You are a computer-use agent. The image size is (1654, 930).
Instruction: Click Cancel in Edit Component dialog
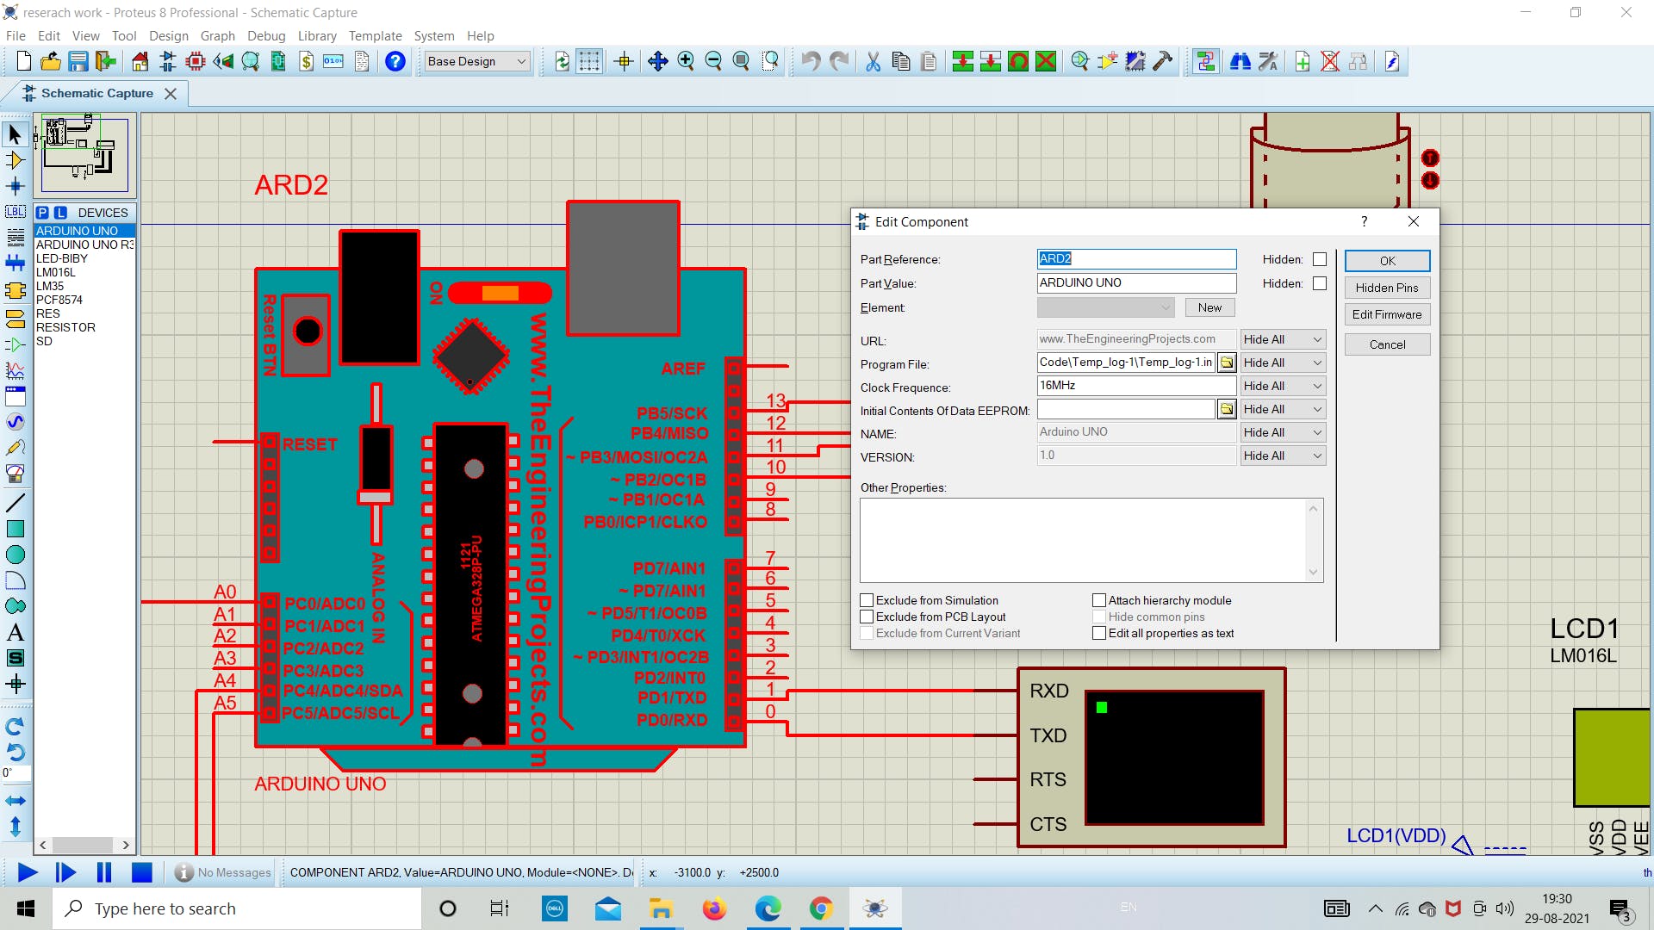1387,344
